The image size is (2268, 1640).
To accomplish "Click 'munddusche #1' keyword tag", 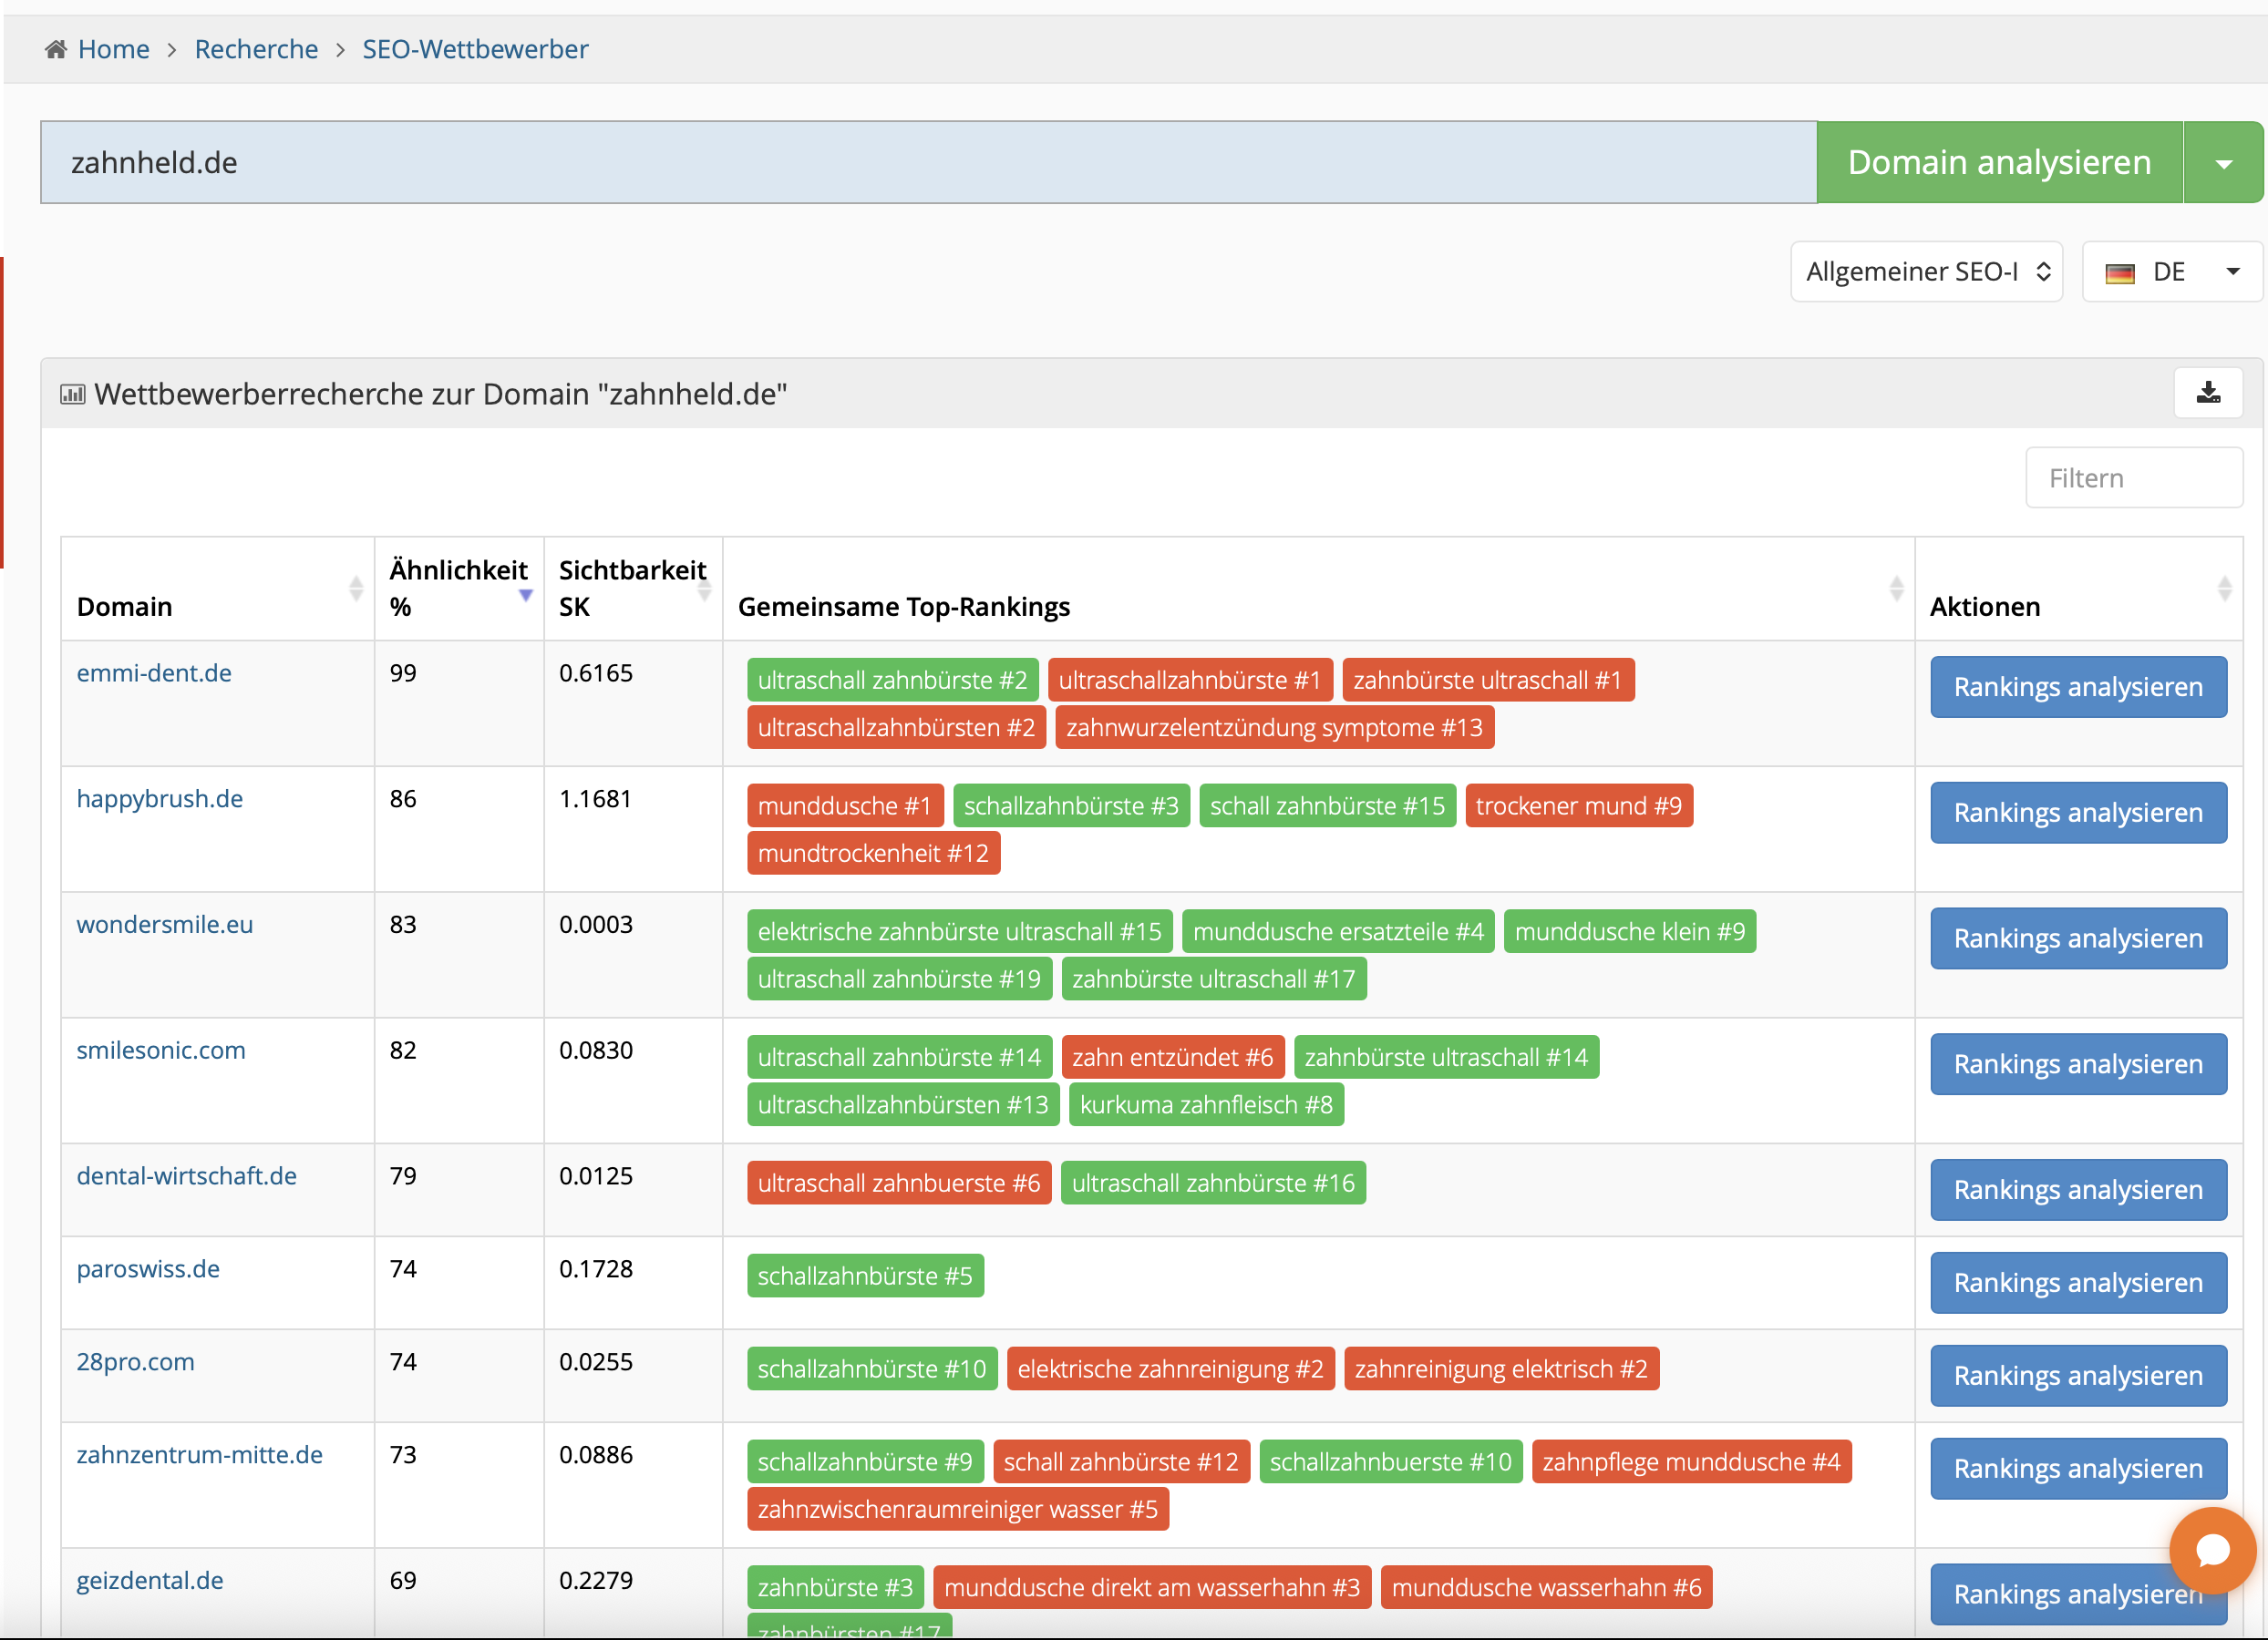I will (845, 806).
